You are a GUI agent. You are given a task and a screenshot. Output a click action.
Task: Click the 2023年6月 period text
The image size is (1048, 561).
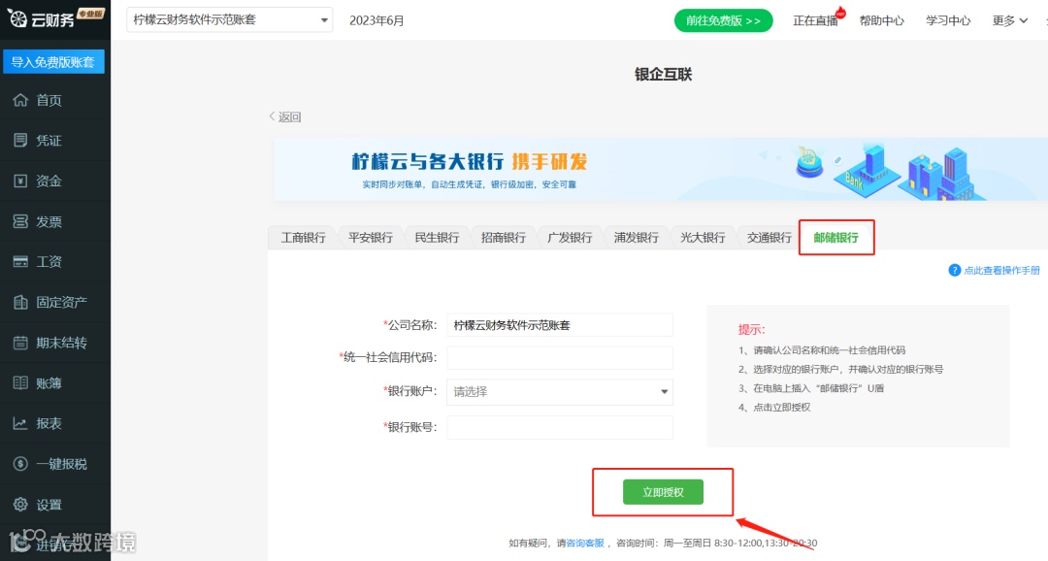(377, 20)
